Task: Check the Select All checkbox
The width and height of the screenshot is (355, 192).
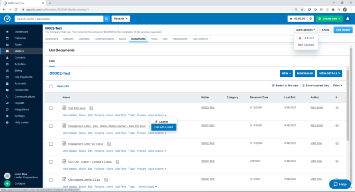Action: [51, 86]
